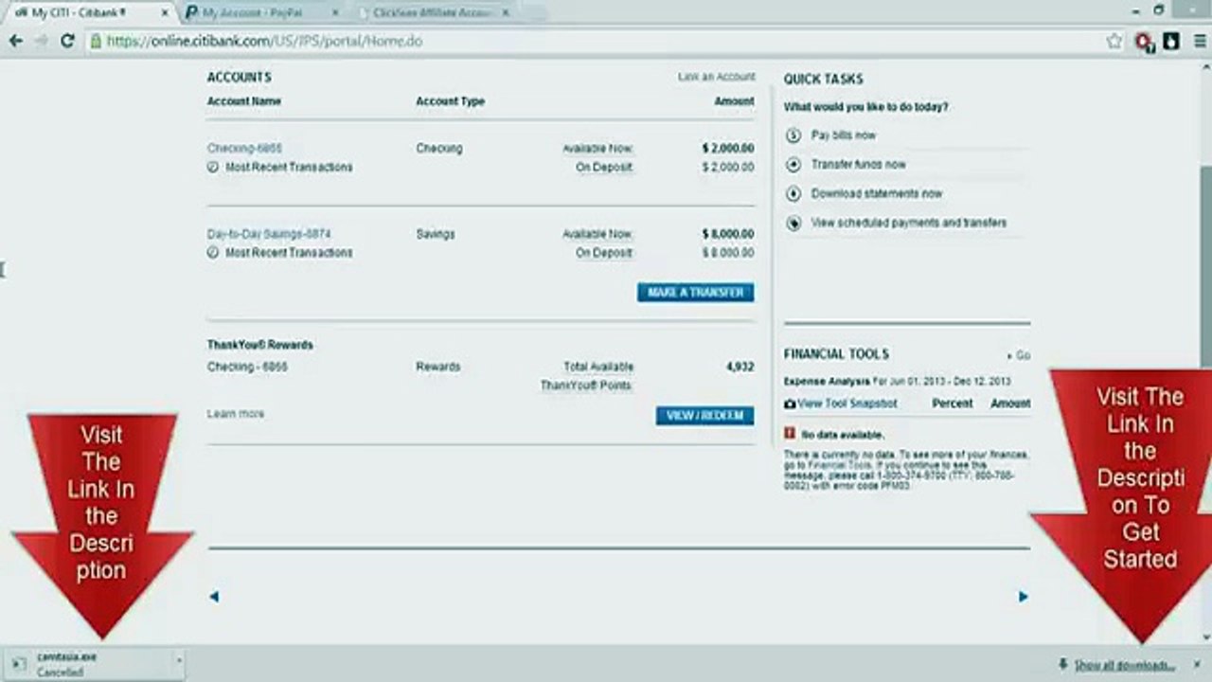Click the Percent column header in Expense Analysis
Screen dimensions: 1212x682
(x=953, y=404)
